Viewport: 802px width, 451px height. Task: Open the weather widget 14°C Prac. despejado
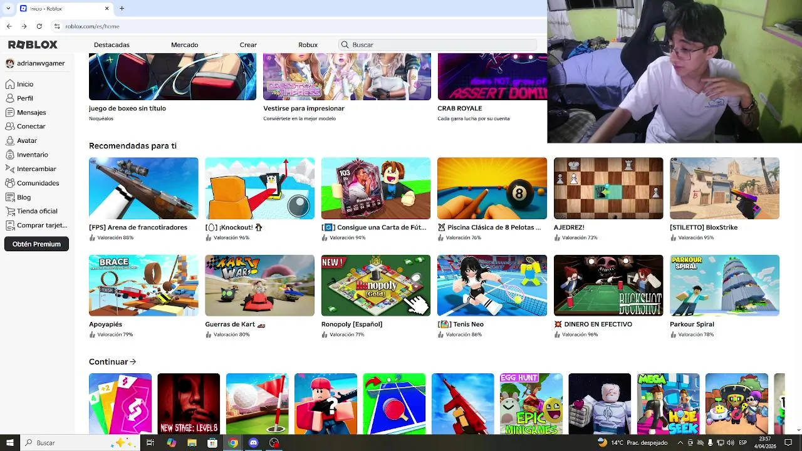(x=632, y=442)
